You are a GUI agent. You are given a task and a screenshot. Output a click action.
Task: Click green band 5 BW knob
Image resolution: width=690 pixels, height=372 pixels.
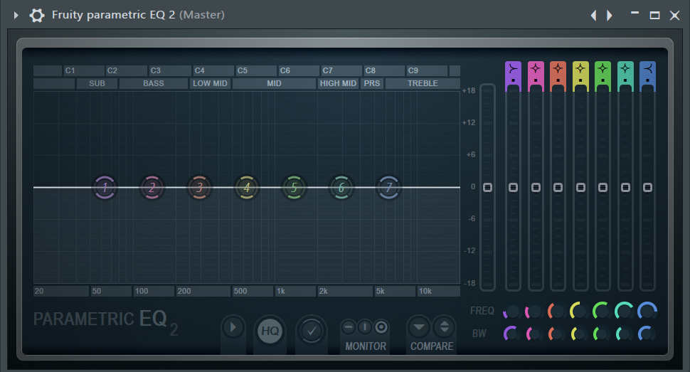602,334
